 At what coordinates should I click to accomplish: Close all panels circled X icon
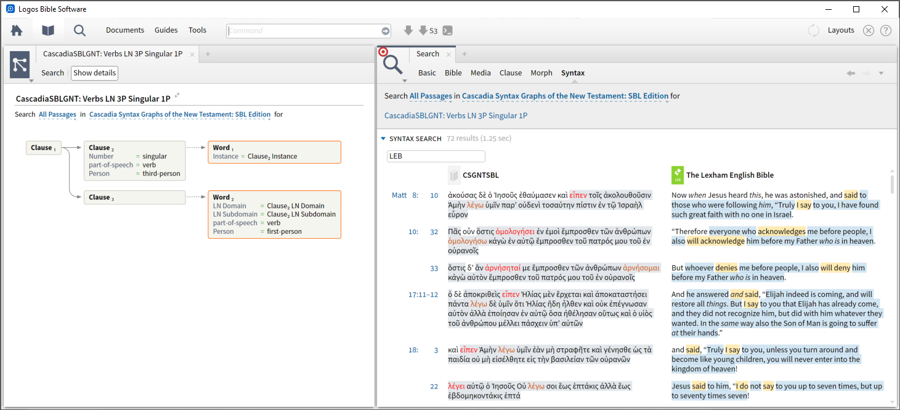click(x=869, y=30)
